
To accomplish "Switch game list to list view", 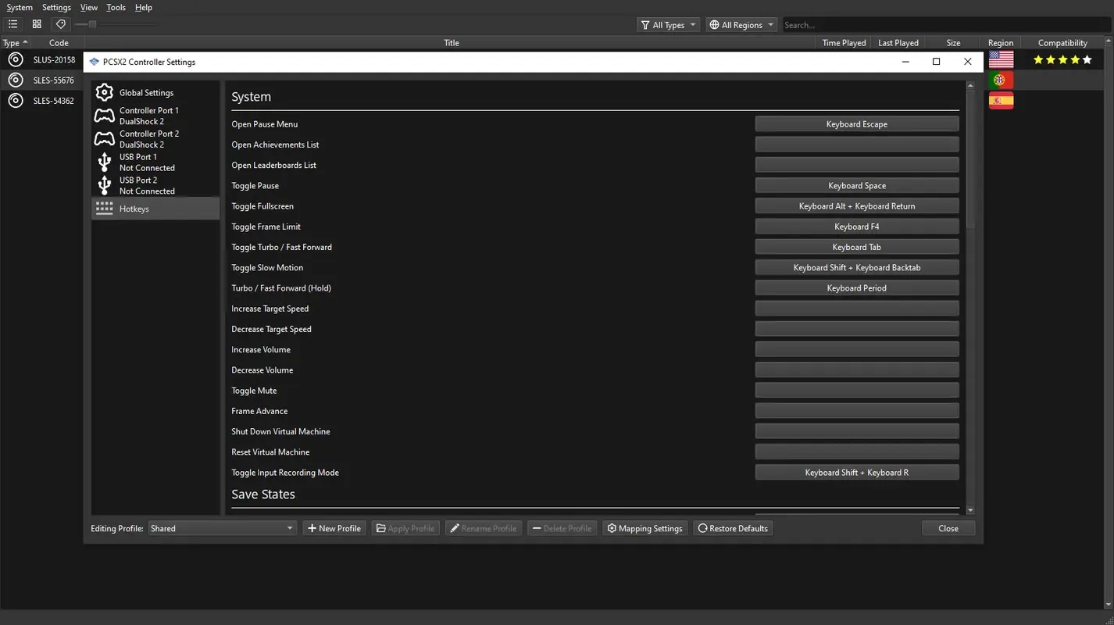I will click(12, 24).
